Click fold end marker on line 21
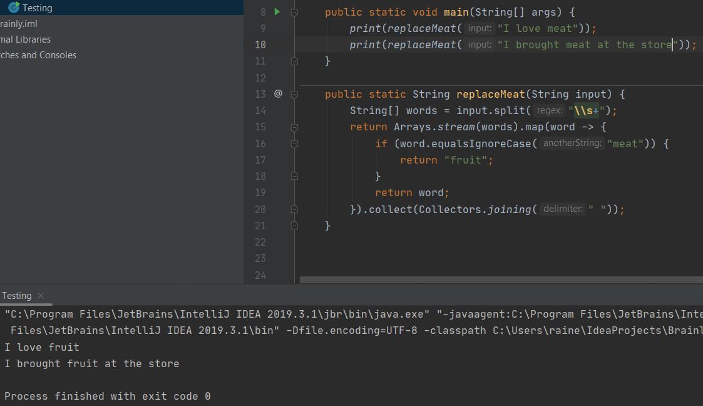Screen dimensions: 703x406 [294, 226]
